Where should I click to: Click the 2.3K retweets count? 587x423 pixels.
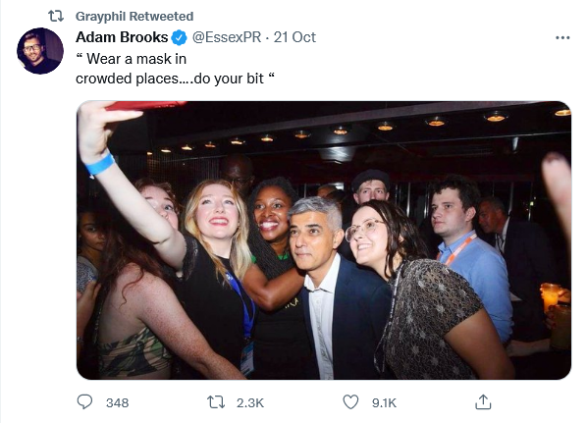(x=250, y=402)
